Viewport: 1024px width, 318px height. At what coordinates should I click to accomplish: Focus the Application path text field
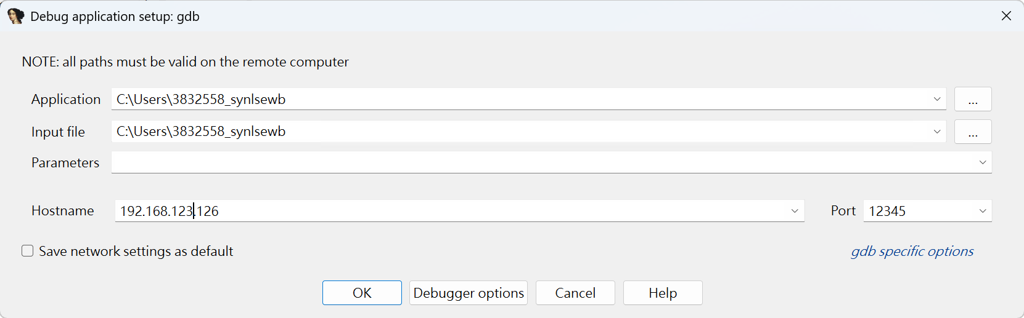point(518,100)
